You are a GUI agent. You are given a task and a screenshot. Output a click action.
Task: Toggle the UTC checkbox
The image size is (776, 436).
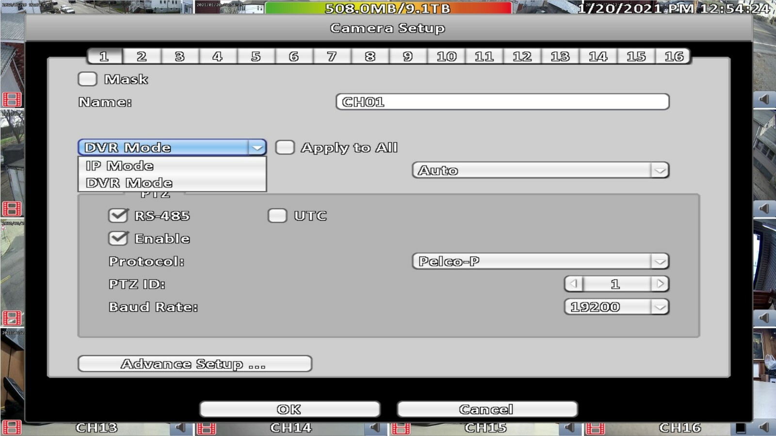pos(277,216)
